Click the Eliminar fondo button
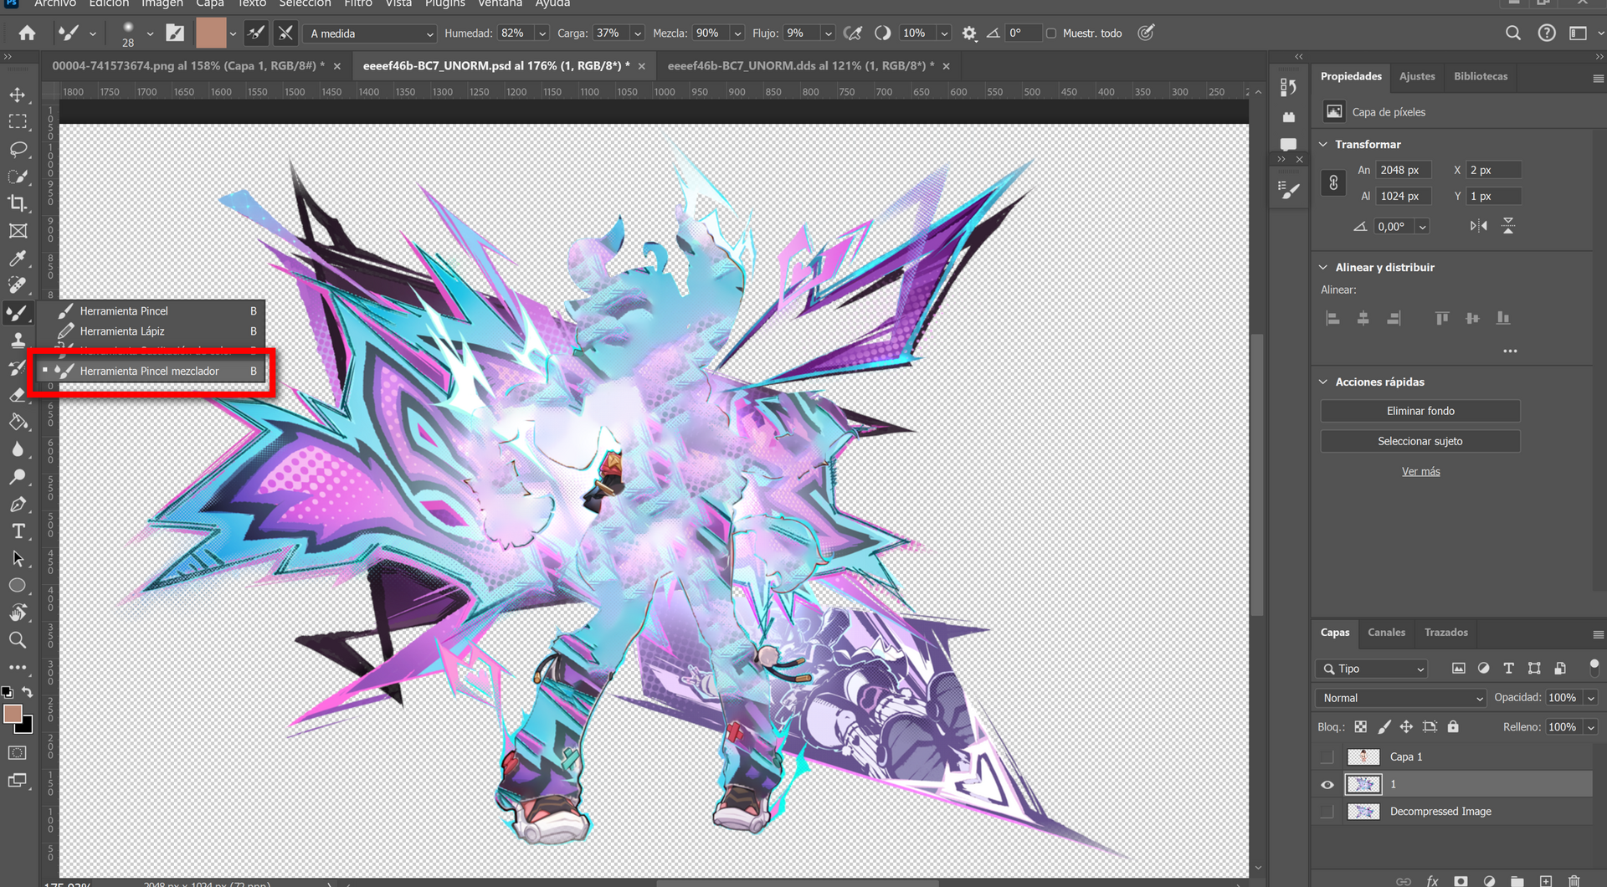This screenshot has width=1607, height=887. 1420,411
